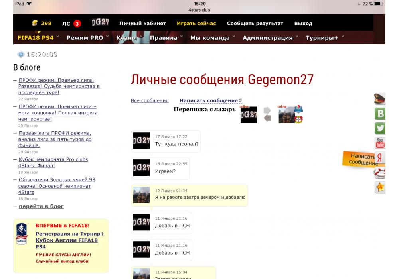Click the clock icon beside the timer
The image size is (399, 279).
[21, 54]
